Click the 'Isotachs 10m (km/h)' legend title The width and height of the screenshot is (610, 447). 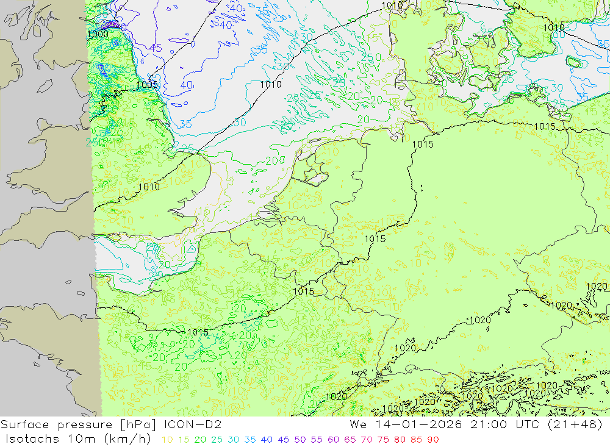78,439
